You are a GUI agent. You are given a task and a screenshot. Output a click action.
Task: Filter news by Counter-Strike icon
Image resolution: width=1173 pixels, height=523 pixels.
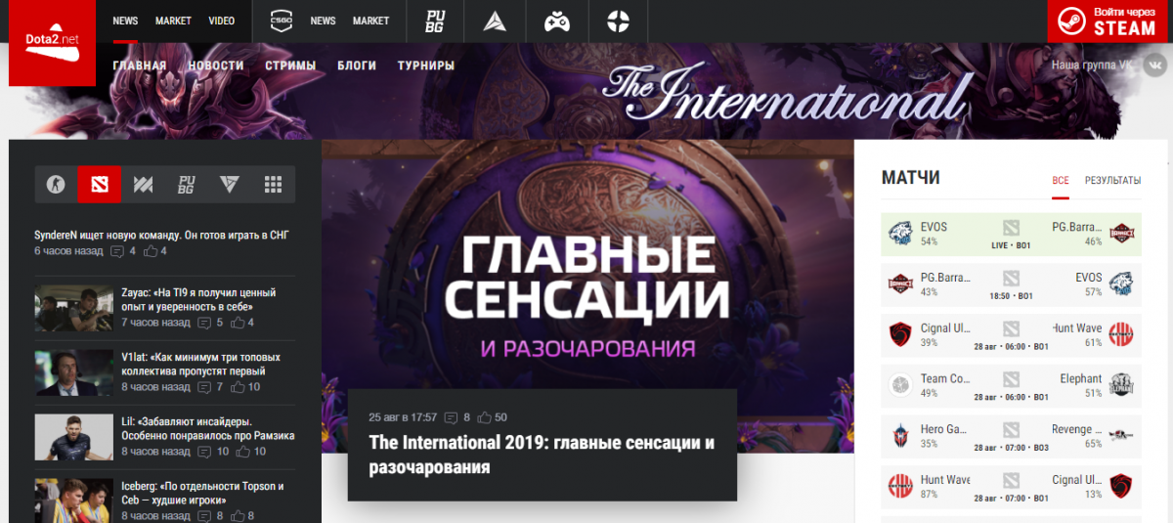coord(57,184)
